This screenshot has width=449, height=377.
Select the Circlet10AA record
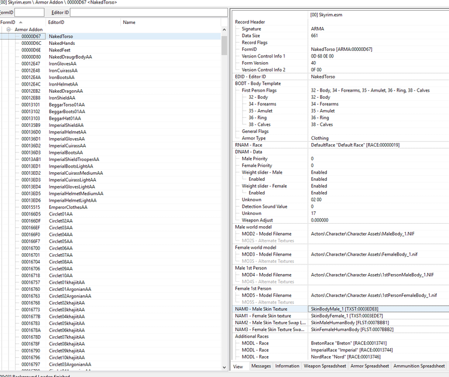coord(60,275)
